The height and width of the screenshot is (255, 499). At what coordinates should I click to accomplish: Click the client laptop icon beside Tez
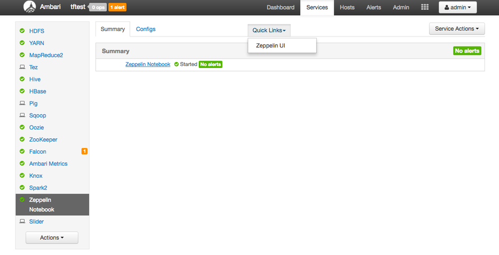coord(22,67)
